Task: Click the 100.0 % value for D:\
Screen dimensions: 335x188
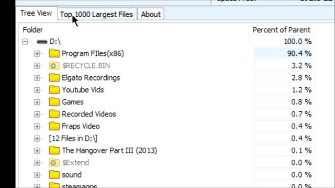Action: (x=298, y=42)
